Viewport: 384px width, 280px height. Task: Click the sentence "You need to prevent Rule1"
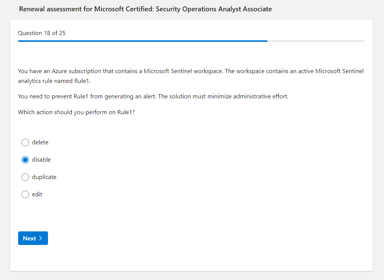87,96
